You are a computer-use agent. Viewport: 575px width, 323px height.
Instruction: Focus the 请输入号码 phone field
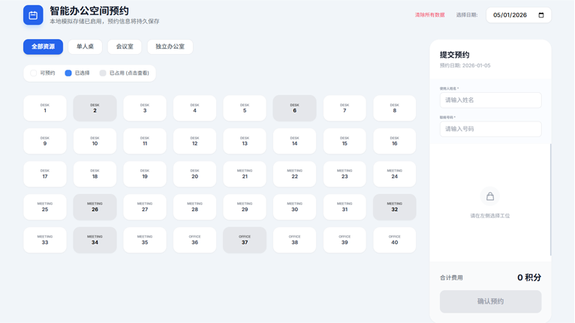490,129
